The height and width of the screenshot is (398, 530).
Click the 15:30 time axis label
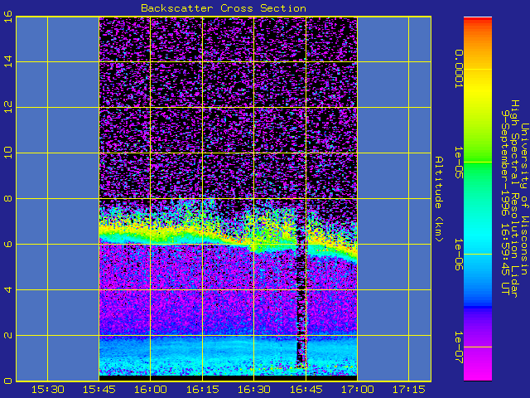48,390
